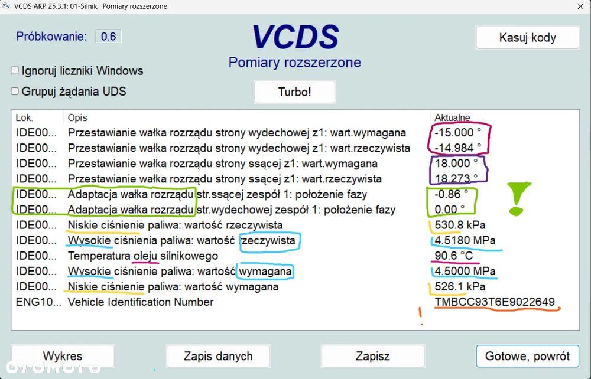
Task: Select Wysokie ciśnienie paliwa: wartość wymagana row
Action: 295,272
